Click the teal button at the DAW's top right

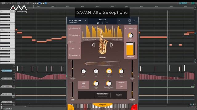pyautogui.click(x=183, y=3)
